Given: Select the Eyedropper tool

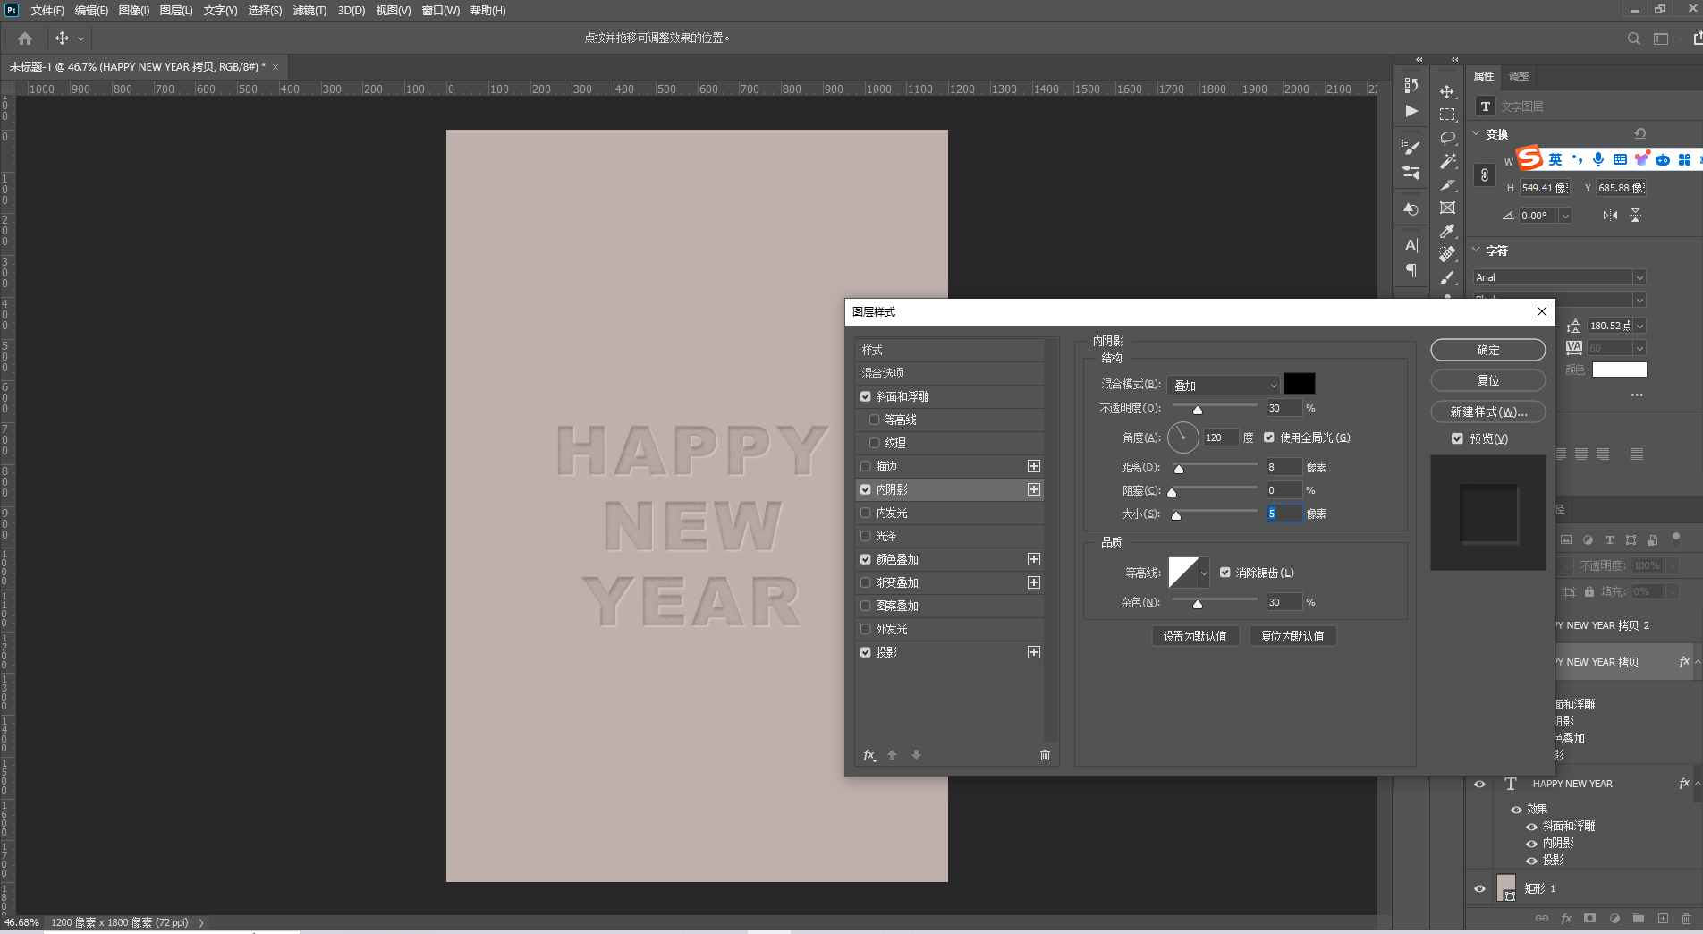Looking at the screenshot, I should (x=1447, y=231).
